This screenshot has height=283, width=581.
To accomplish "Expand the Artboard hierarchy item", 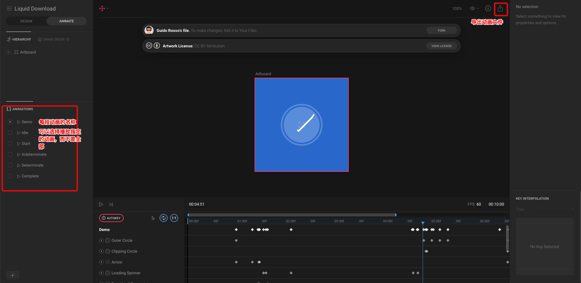I will point(9,52).
